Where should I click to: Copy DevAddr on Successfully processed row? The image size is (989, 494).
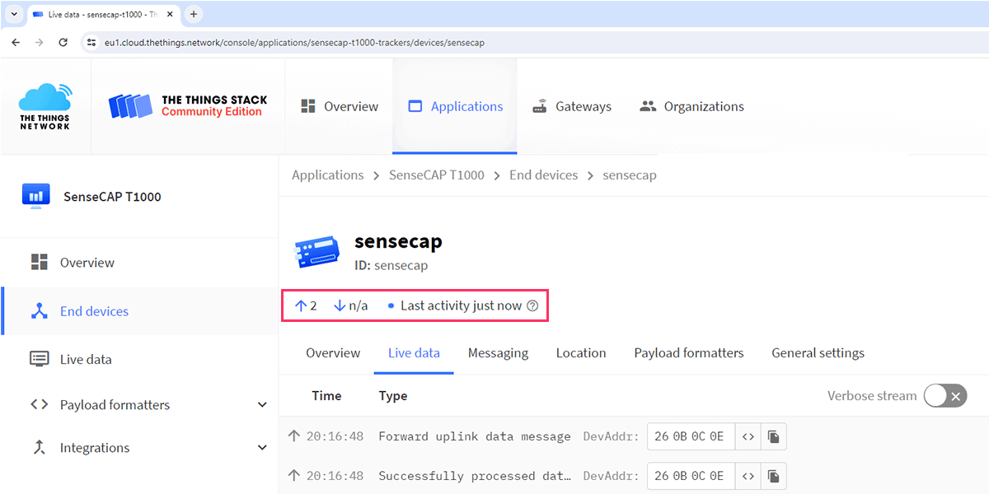pyautogui.click(x=773, y=476)
